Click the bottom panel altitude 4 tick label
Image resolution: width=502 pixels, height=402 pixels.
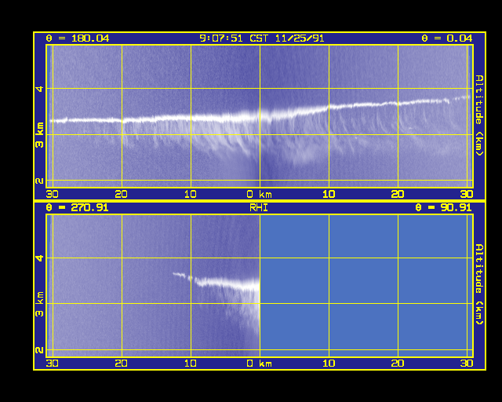coord(39,258)
